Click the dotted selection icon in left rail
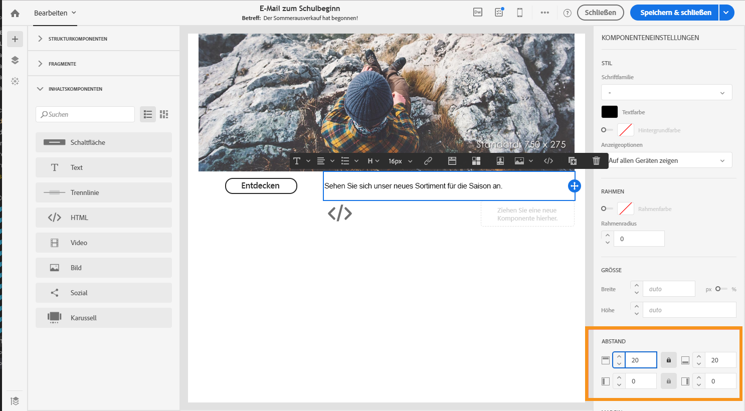Screen dimensions: 745x411 pos(15,81)
